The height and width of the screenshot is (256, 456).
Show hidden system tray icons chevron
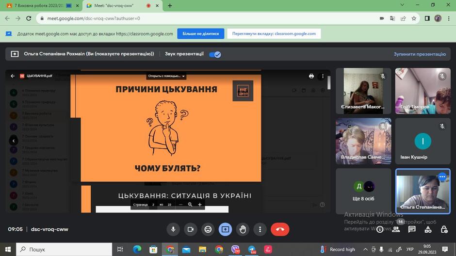[365, 249]
